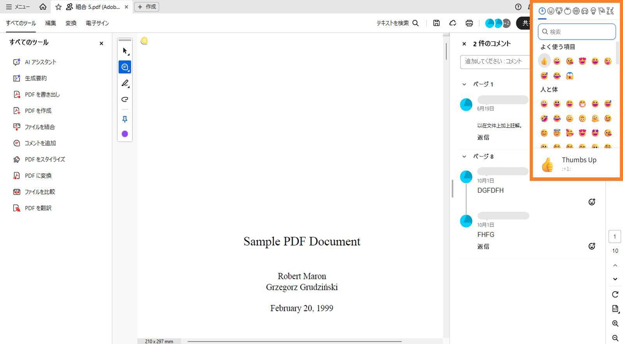Rotate the page using the rotate icon
The height and width of the screenshot is (344, 623).
(x=615, y=294)
